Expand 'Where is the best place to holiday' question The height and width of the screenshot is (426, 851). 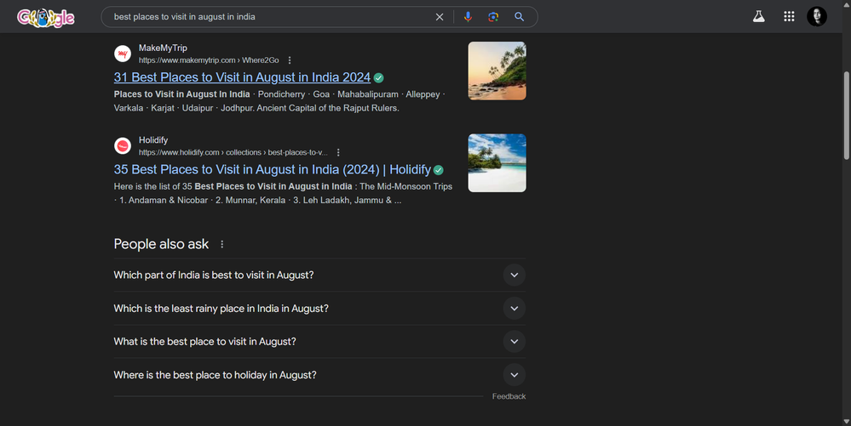coord(319,375)
